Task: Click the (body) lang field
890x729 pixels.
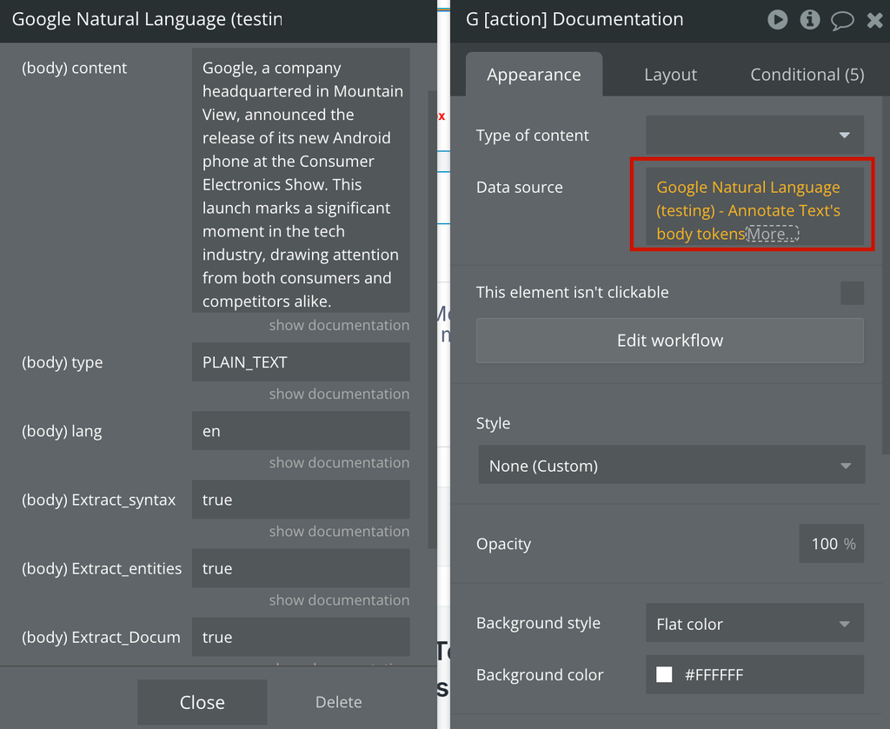Action: tap(301, 431)
